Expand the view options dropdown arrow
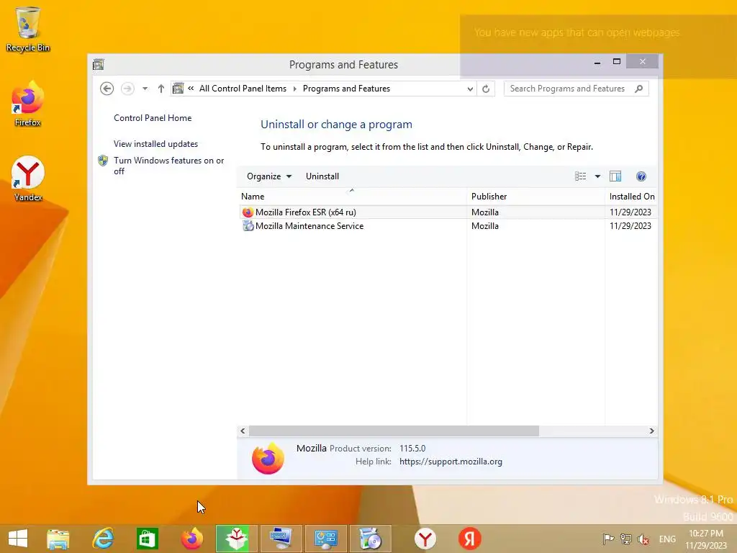This screenshot has height=553, width=737. (597, 176)
